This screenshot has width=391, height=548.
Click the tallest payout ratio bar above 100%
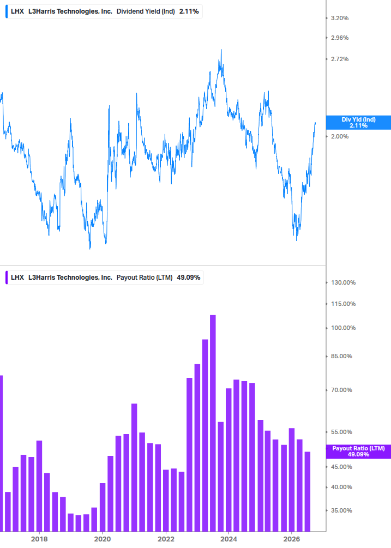(x=213, y=423)
